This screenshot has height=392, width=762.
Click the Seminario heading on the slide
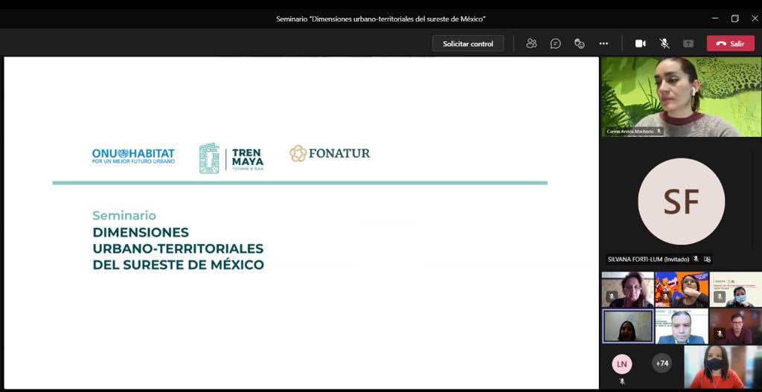click(x=124, y=215)
